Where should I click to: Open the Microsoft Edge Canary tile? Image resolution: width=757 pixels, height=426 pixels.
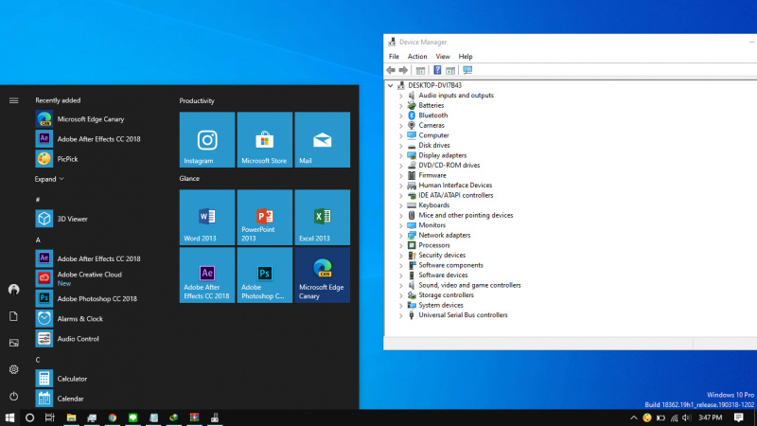(x=322, y=275)
